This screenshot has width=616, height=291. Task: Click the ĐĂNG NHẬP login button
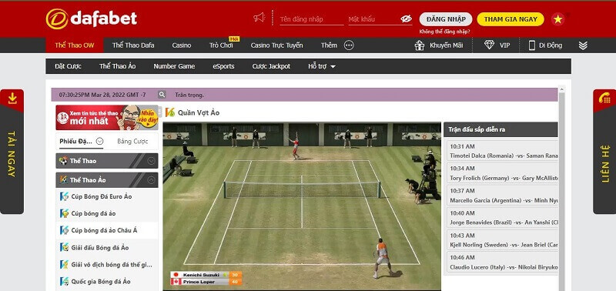pos(446,19)
